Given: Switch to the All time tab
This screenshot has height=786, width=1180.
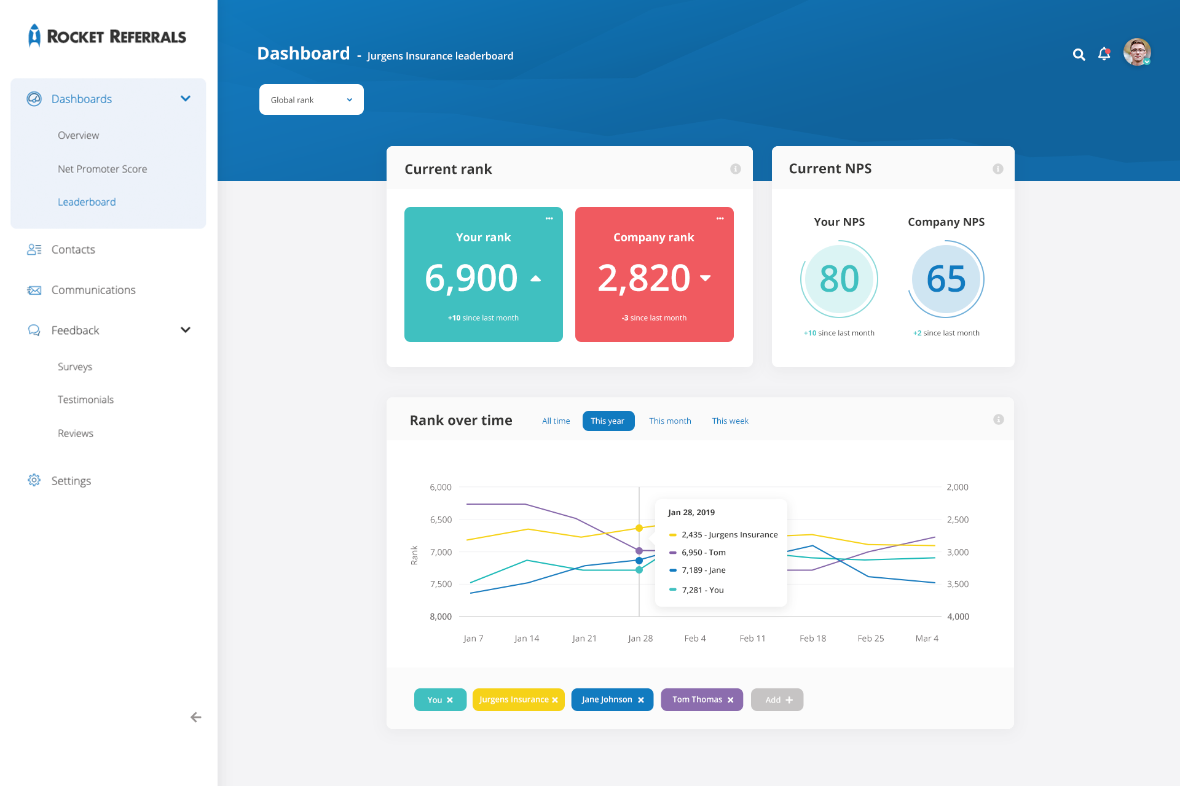Looking at the screenshot, I should [x=556, y=421].
